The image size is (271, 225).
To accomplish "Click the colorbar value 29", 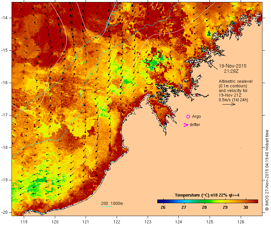I will pos(225,207).
